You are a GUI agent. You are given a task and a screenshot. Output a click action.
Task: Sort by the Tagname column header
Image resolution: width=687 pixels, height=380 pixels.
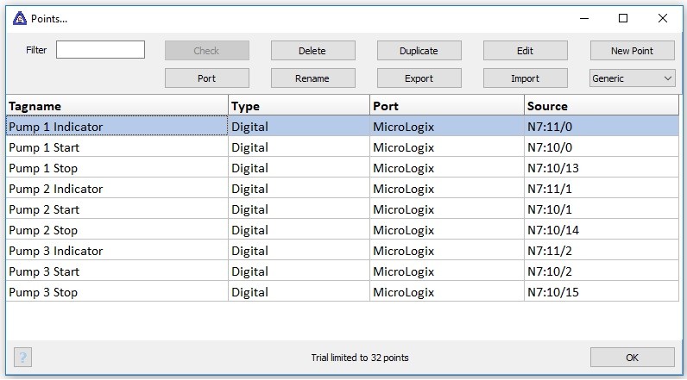tap(117, 106)
